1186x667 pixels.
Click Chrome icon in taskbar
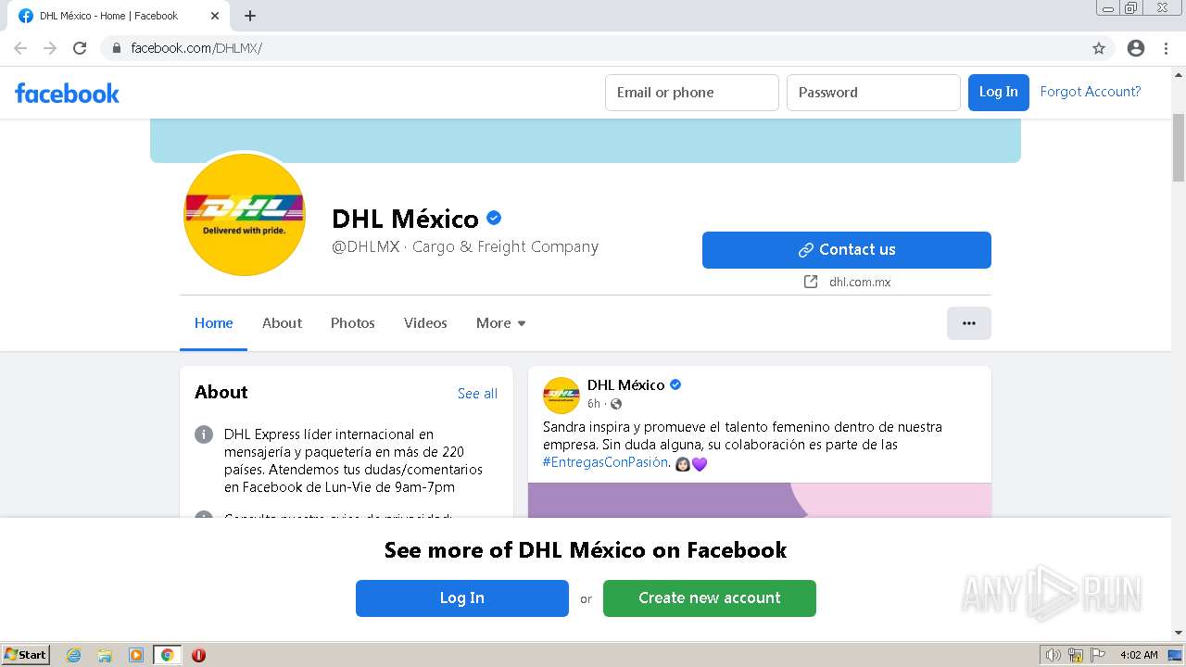167,655
